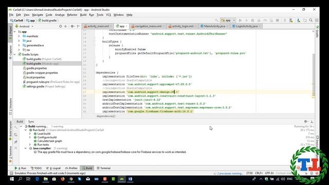Viewport: 329px width, 185px height.
Task: Click line 27 design dependency code
Action: (140, 92)
